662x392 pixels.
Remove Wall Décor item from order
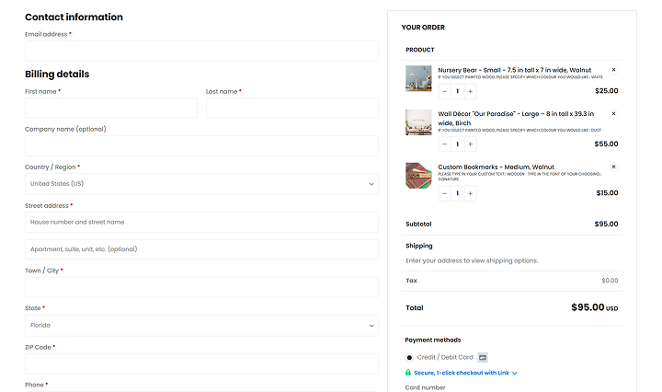tap(613, 113)
